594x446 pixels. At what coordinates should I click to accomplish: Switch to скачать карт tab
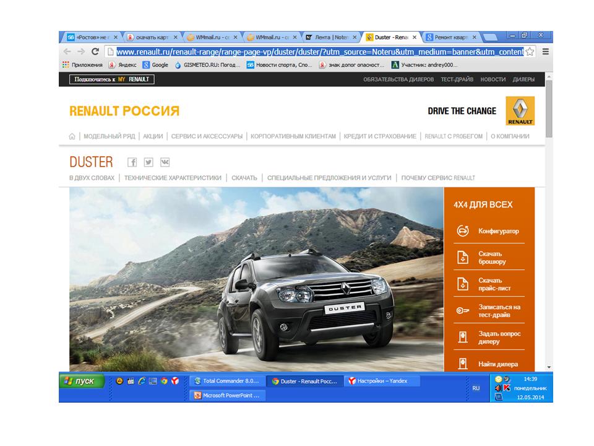coord(152,37)
